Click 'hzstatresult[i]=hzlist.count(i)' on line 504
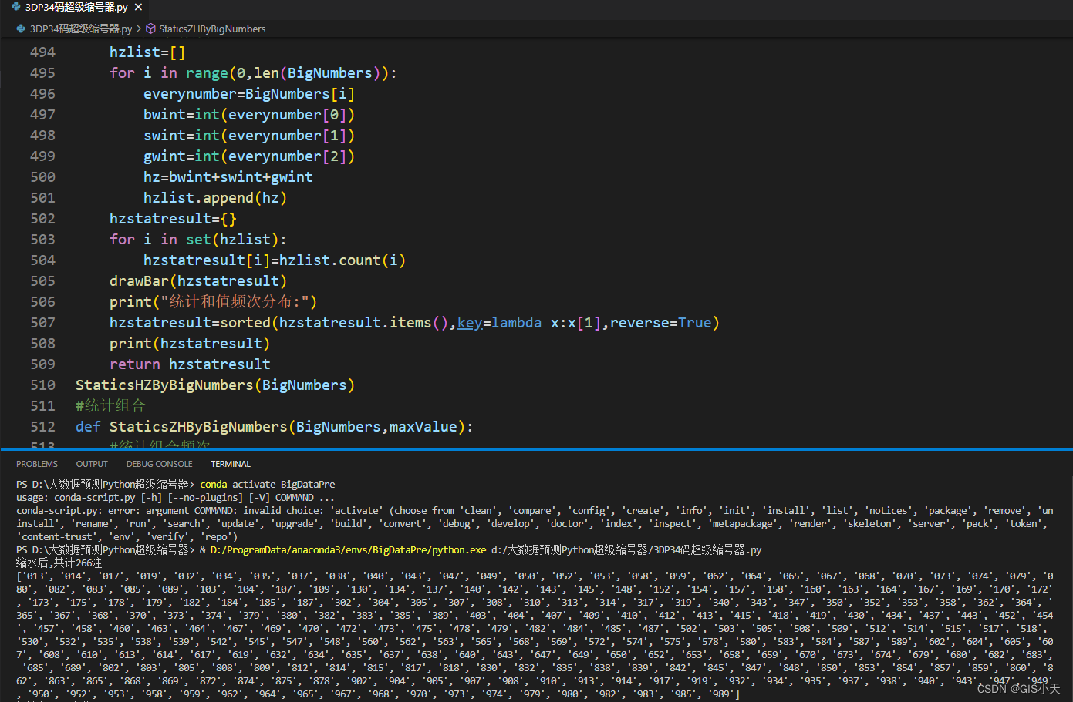Screen dimensions: 1073x702 (x=275, y=260)
